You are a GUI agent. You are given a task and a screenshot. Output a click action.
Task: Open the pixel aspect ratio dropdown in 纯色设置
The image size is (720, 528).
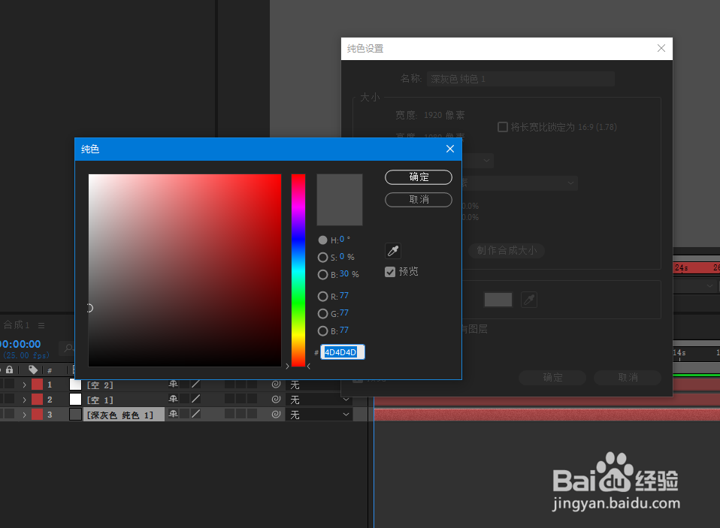click(x=519, y=183)
